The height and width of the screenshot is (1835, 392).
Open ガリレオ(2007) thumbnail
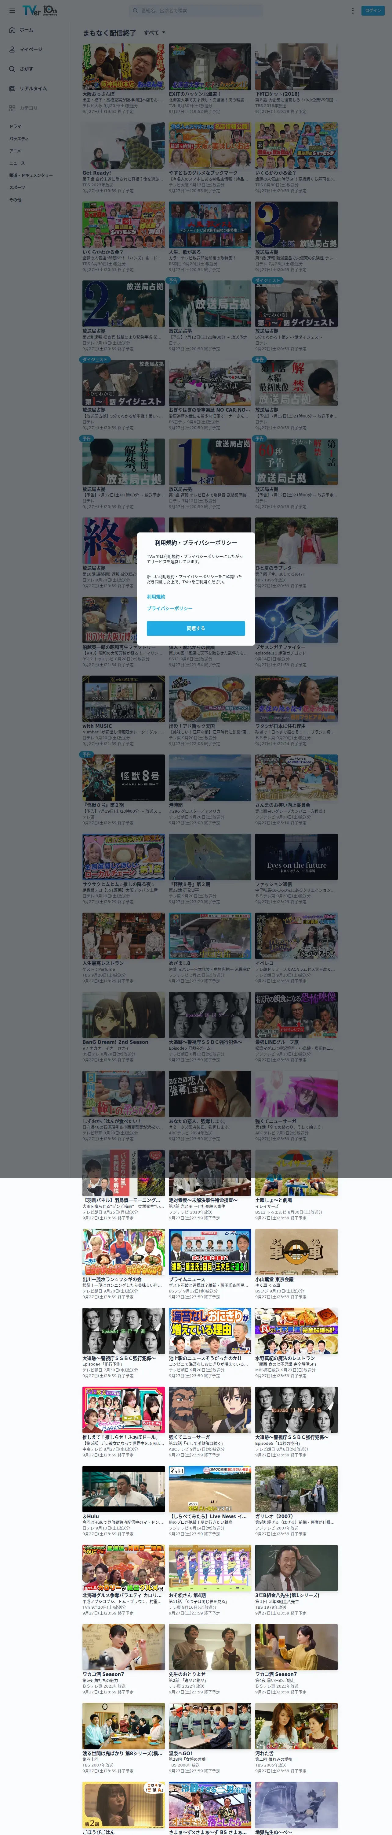[297, 1489]
